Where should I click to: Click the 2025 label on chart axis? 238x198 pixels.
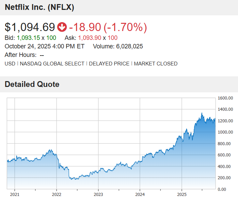click(x=181, y=194)
